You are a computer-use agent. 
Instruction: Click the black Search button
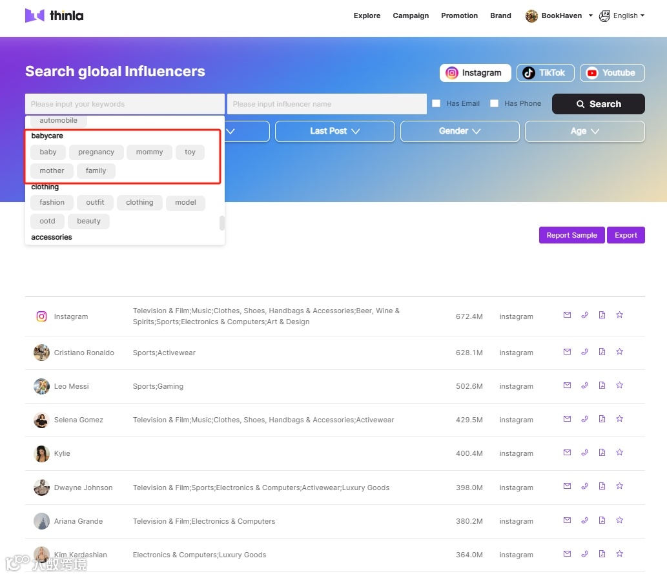(599, 104)
